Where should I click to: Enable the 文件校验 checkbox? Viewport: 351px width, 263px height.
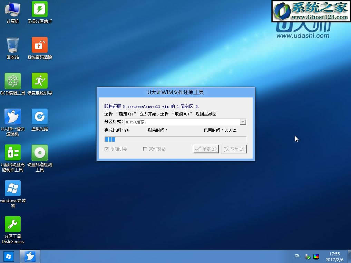(x=145, y=148)
